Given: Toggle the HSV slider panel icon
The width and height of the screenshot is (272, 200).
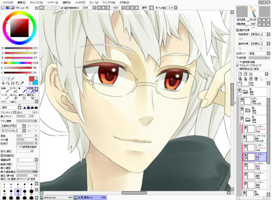Looking at the screenshot, I should [x=13, y=8].
